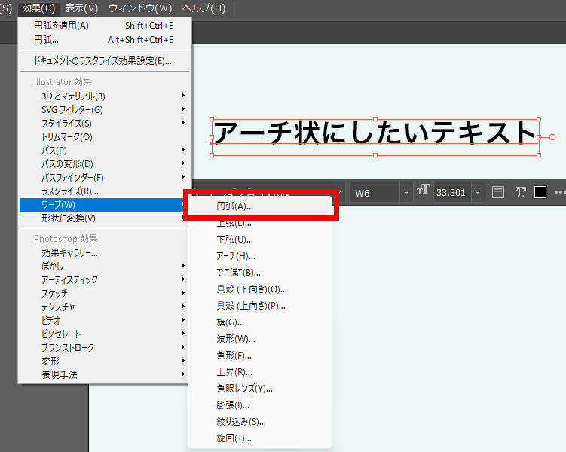Select ラスタライズ(R)... effect
The height and width of the screenshot is (452, 566).
104,191
